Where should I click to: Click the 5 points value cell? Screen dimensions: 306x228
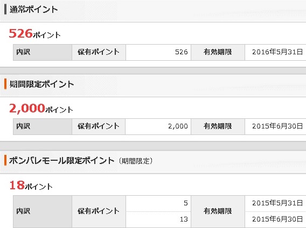pyautogui.click(x=158, y=203)
